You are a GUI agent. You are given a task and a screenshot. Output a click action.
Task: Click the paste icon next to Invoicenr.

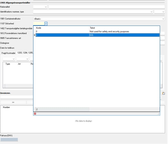pos(163,93)
